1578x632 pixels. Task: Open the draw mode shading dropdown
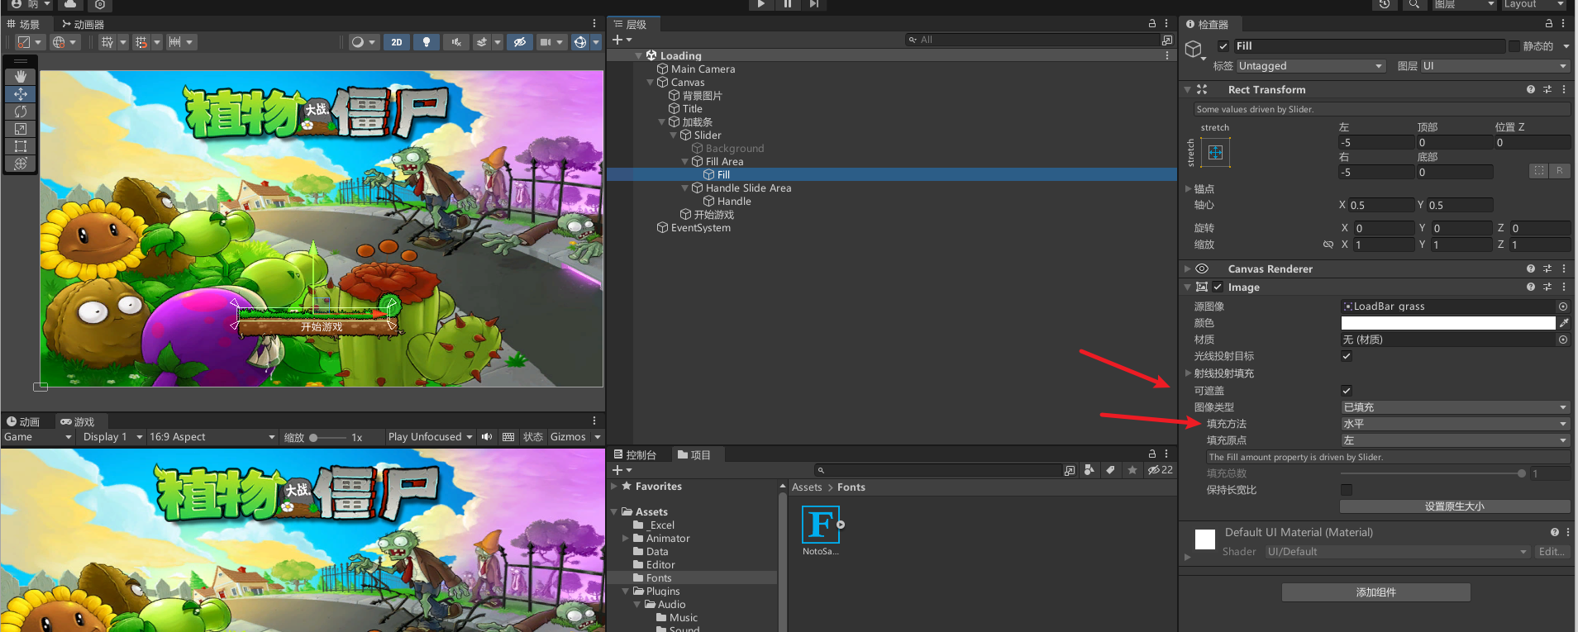[362, 42]
